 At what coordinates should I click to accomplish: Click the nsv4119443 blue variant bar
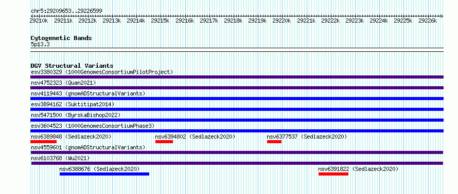click(x=237, y=99)
